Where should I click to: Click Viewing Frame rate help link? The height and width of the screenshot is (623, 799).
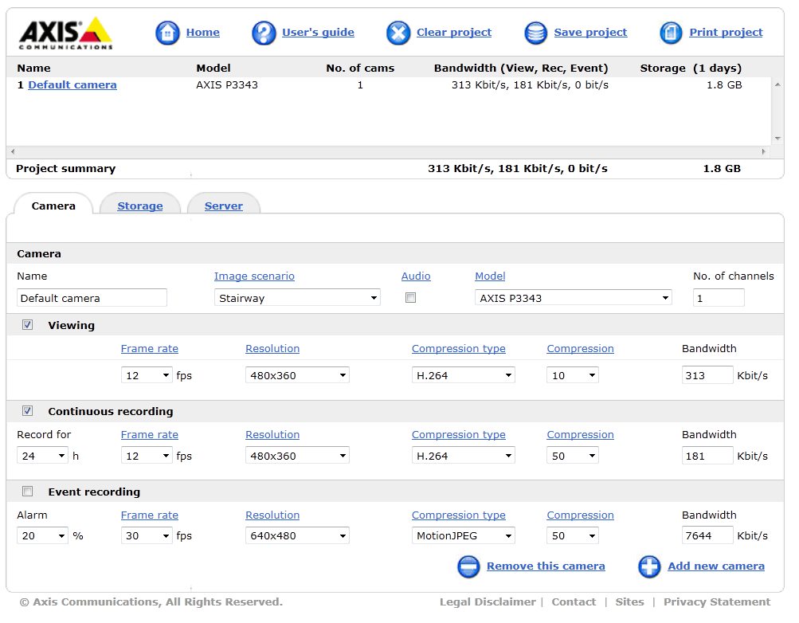click(149, 348)
